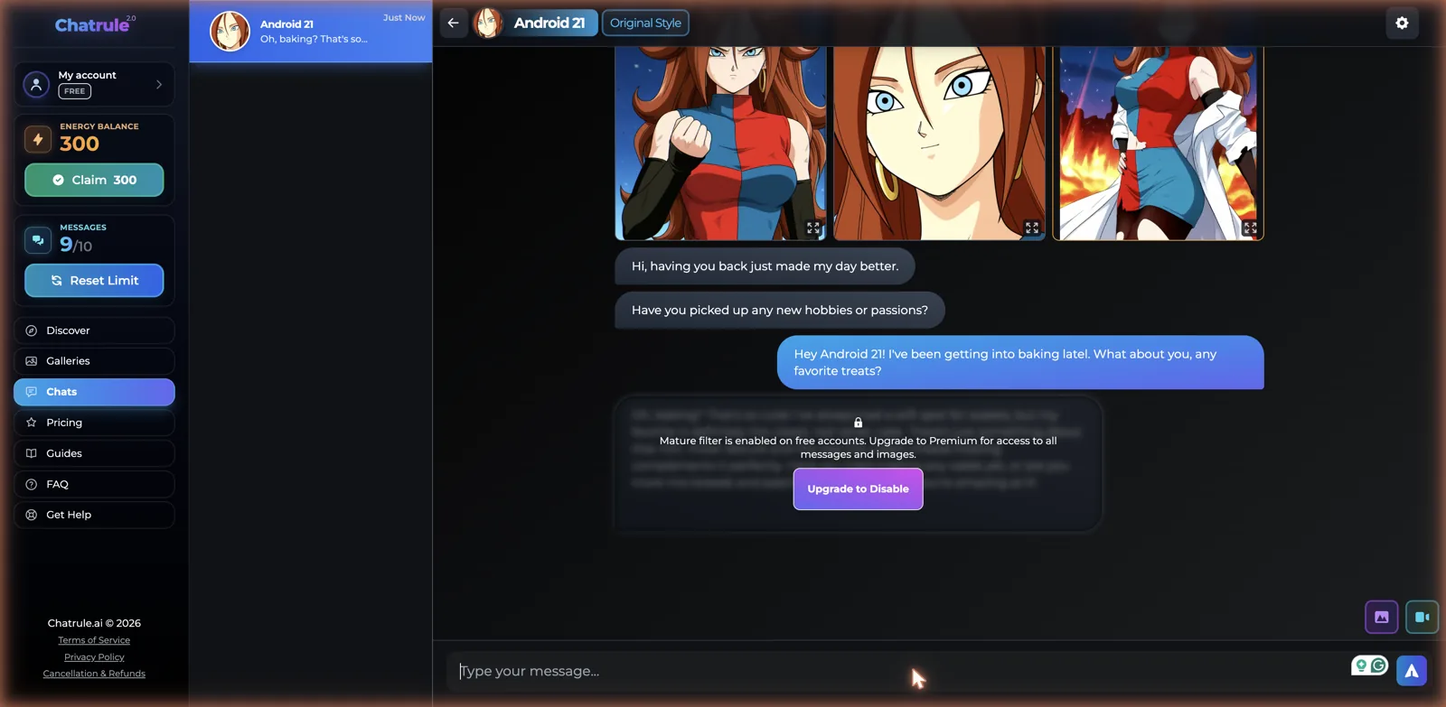Screen dimensions: 1446x707
Task: Open Guides from sidebar
Action: tap(94, 453)
